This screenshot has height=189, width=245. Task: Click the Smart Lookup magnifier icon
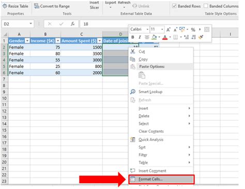click(x=133, y=92)
